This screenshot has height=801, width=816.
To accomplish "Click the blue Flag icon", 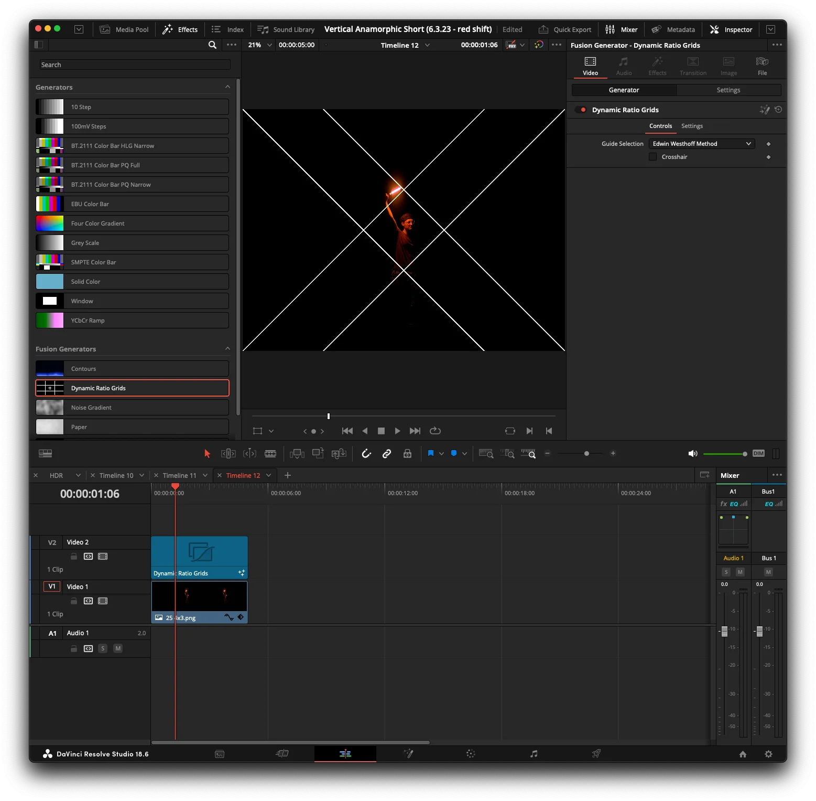I will coord(431,453).
